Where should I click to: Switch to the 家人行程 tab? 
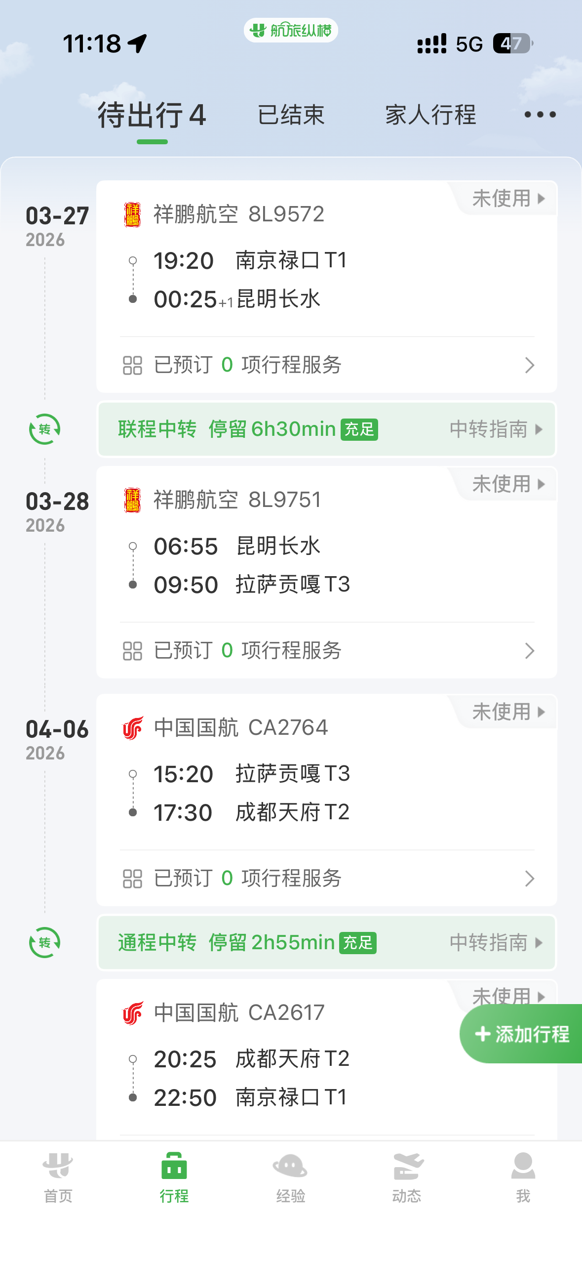coord(430,115)
